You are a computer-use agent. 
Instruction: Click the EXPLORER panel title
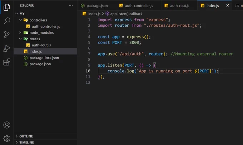tap(26, 6)
